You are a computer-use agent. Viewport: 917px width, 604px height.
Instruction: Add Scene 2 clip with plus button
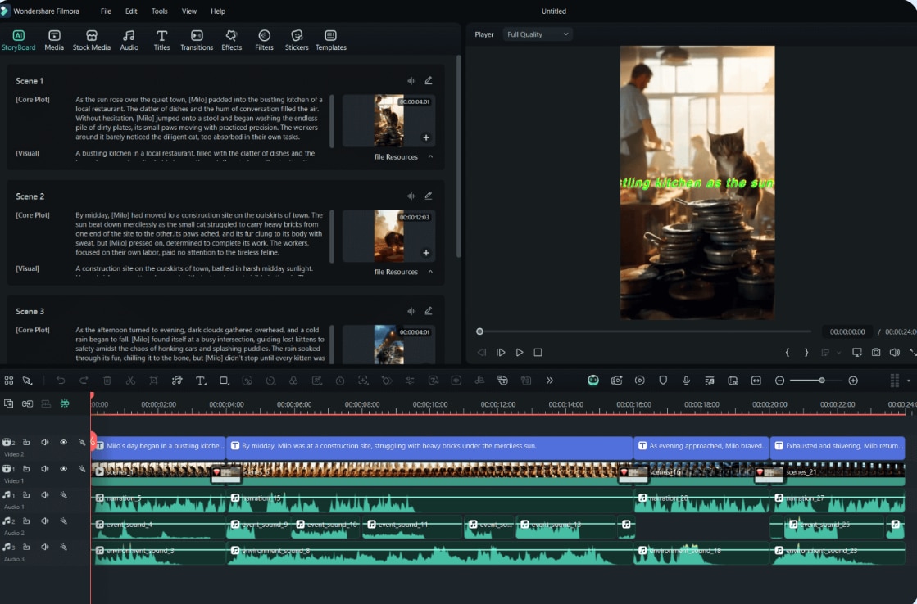pyautogui.click(x=426, y=253)
